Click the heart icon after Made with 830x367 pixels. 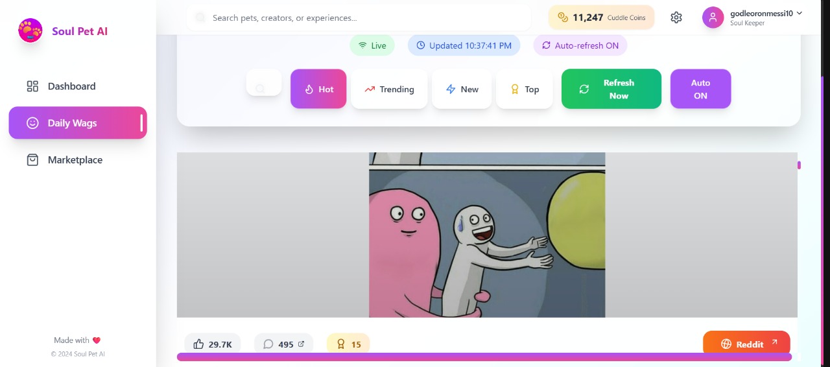(97, 340)
